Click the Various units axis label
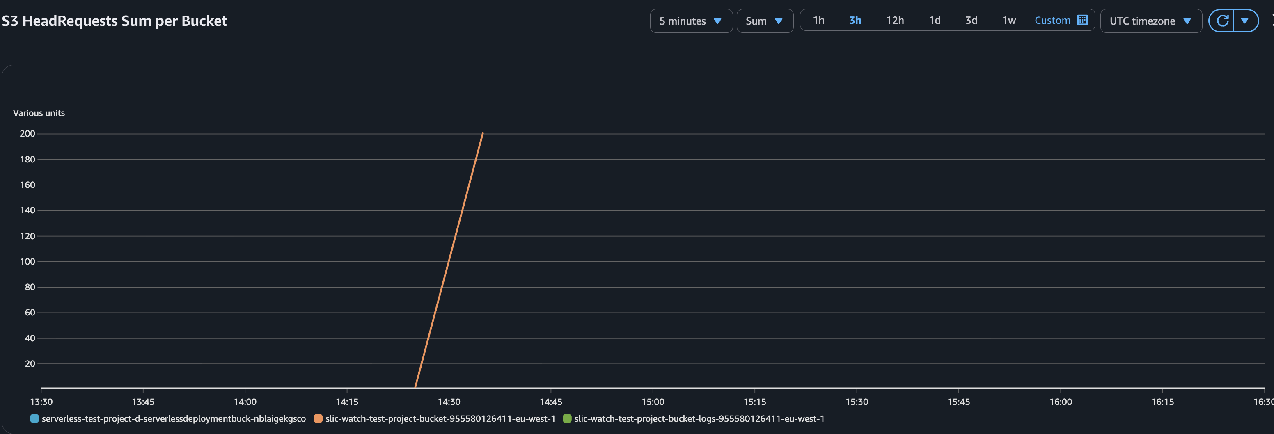Viewport: 1274px width, 434px height. (39, 113)
